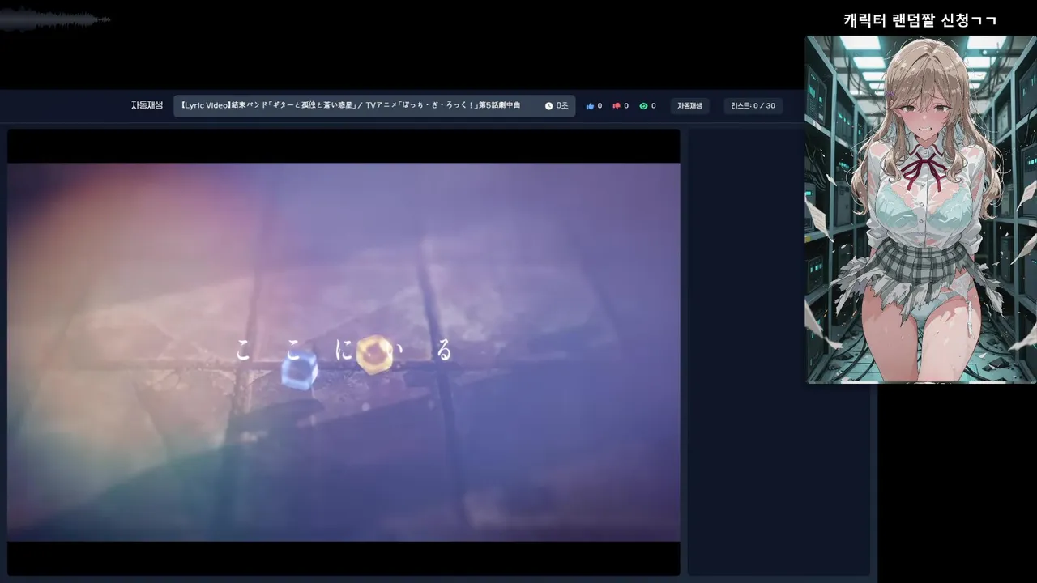Click the 자동재생 label left of the title
This screenshot has height=583, width=1037.
147,105
